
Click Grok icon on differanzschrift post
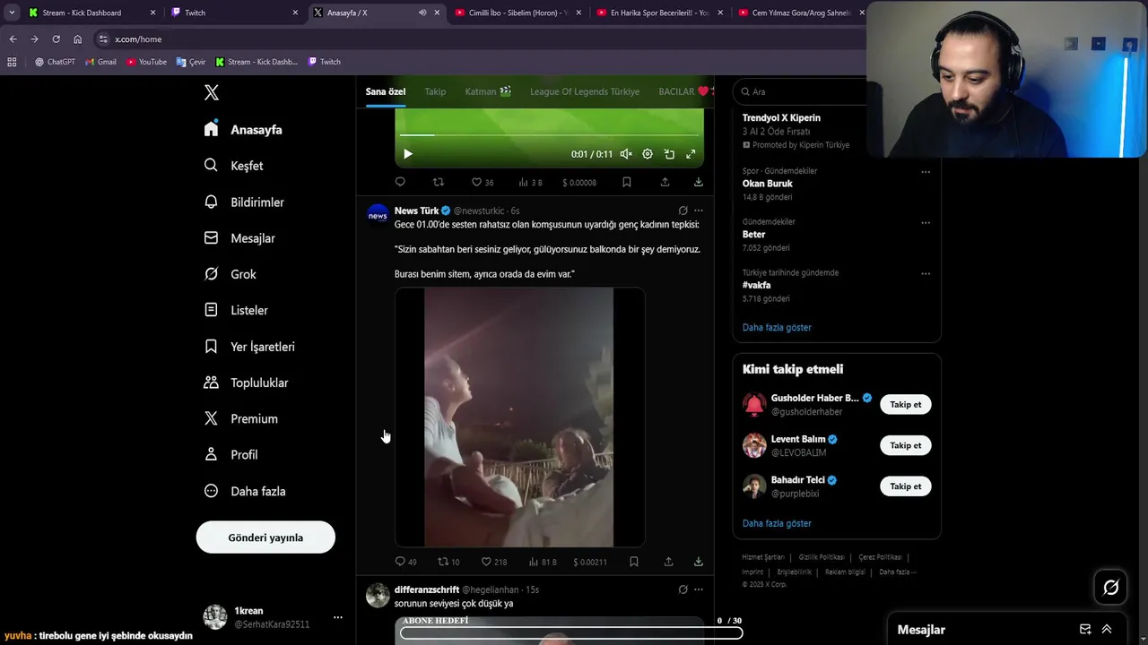[683, 589]
